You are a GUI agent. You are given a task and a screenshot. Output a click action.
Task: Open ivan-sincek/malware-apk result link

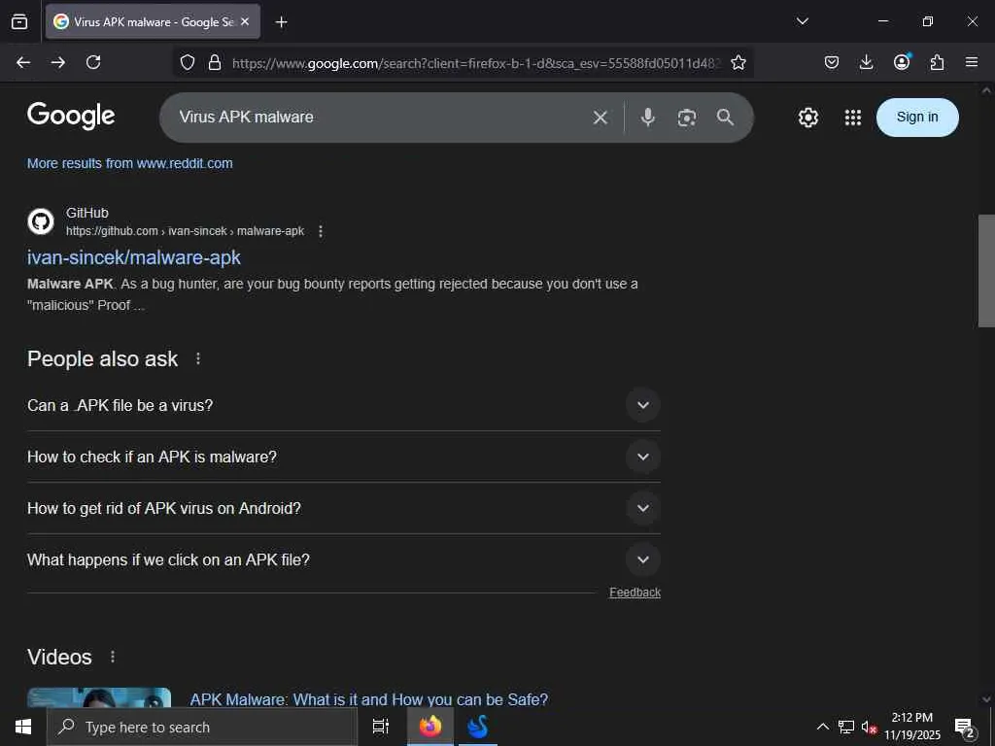134,257
